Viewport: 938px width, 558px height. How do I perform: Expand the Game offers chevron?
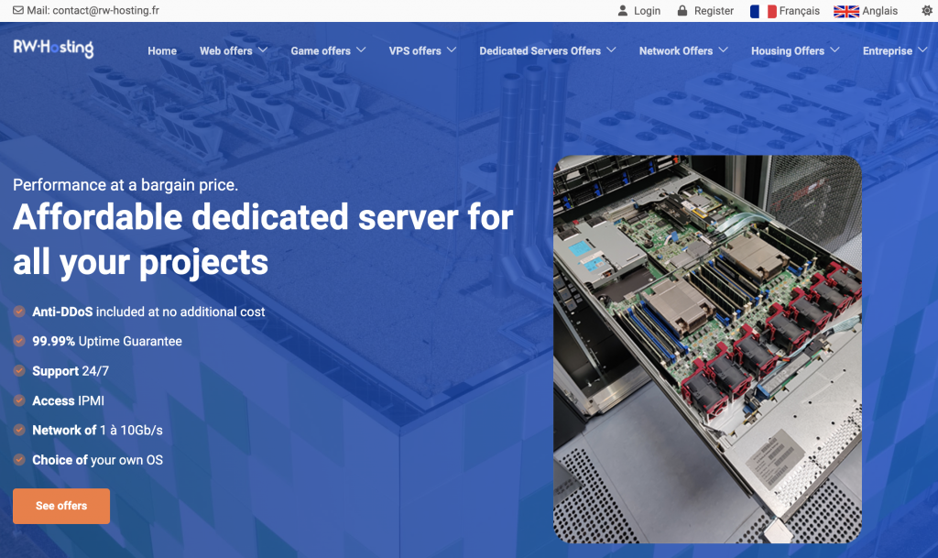click(361, 50)
